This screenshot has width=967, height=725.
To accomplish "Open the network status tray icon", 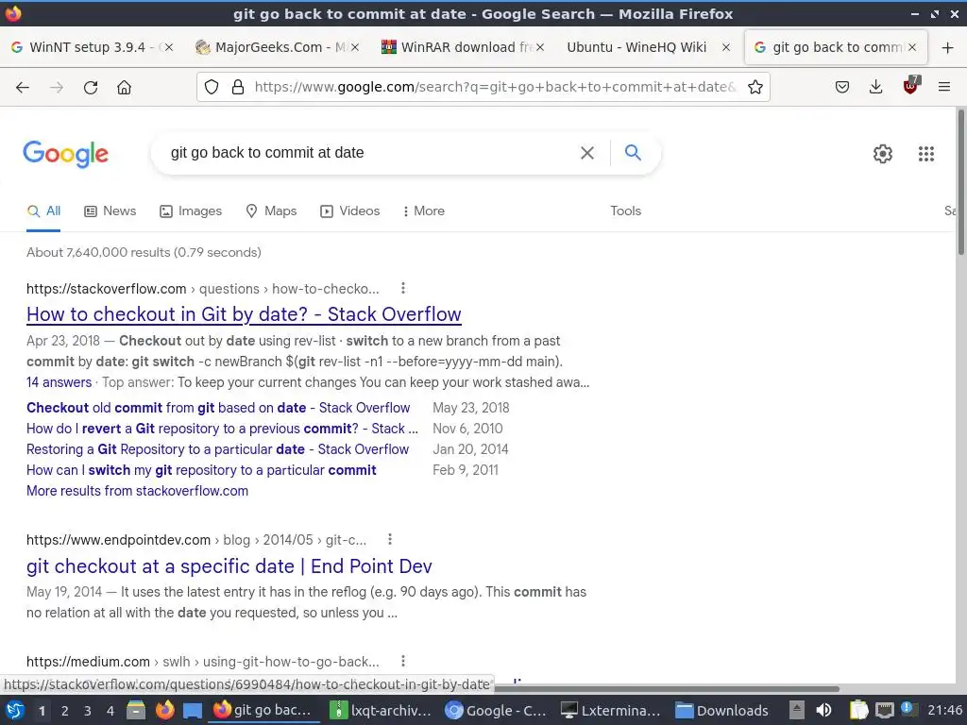I will click(x=884, y=710).
